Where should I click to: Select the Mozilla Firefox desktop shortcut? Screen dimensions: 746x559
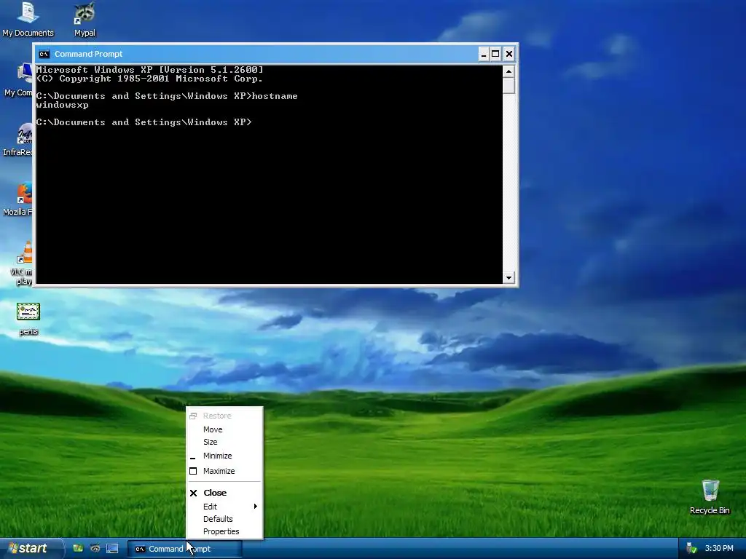[18, 199]
